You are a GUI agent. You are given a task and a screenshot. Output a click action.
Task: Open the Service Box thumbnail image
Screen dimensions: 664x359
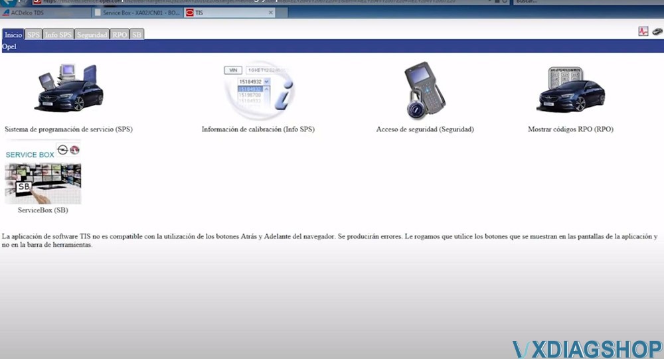pos(42,173)
